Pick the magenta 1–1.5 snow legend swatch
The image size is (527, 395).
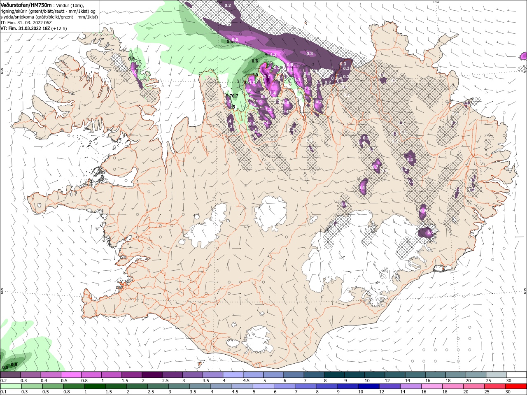tap(112, 375)
